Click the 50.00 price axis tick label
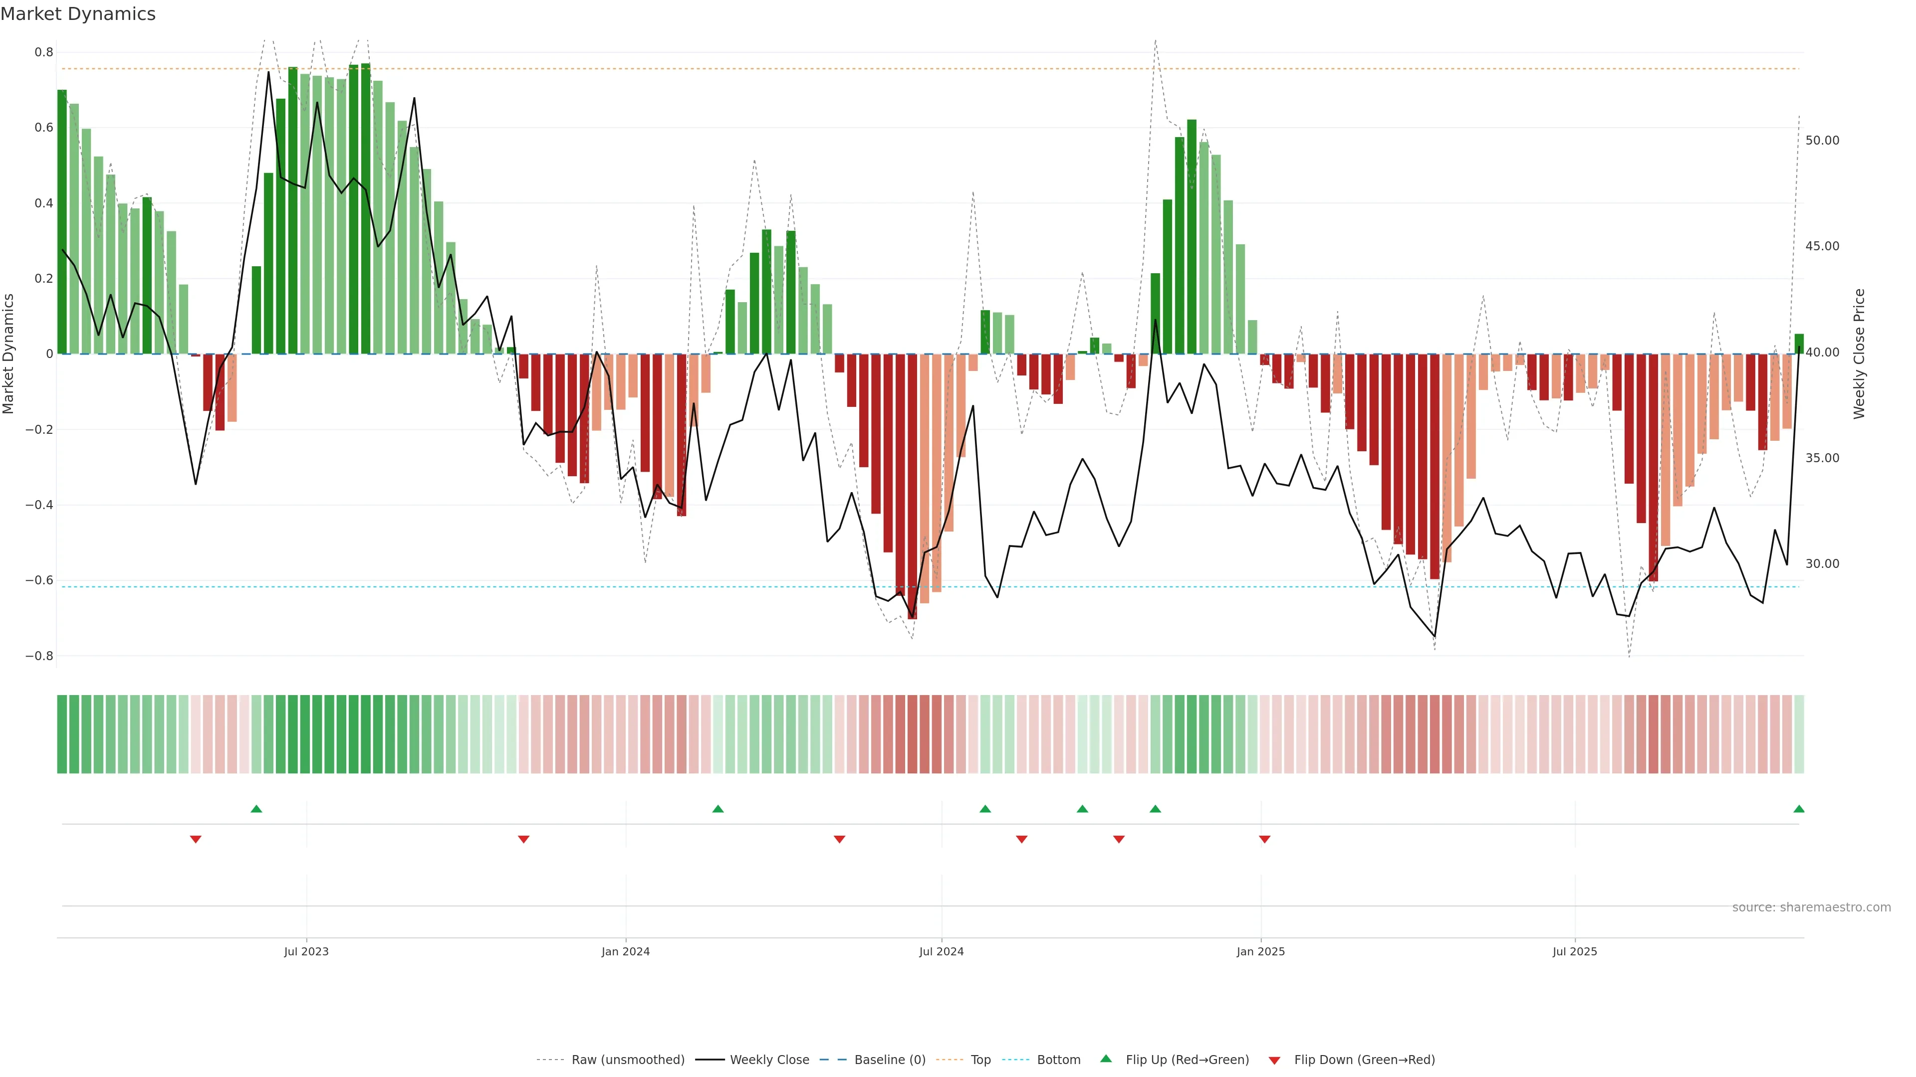Image resolution: width=1916 pixels, height=1077 pixels. coord(1822,141)
